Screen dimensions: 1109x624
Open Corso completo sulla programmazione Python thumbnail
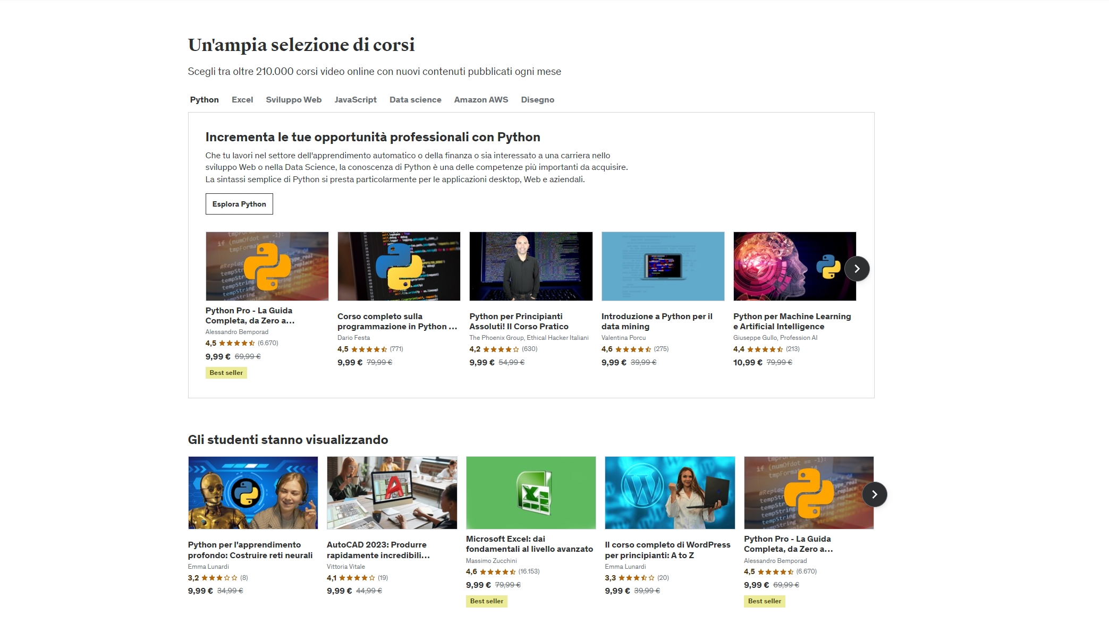pyautogui.click(x=399, y=266)
